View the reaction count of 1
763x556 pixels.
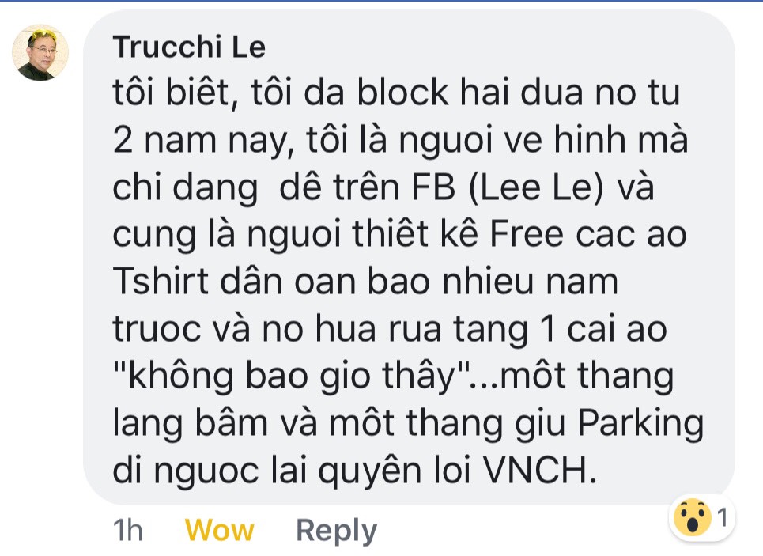tap(722, 517)
